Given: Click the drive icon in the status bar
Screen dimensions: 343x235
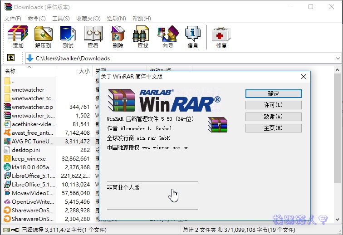Looking at the screenshot, I should (6, 230).
